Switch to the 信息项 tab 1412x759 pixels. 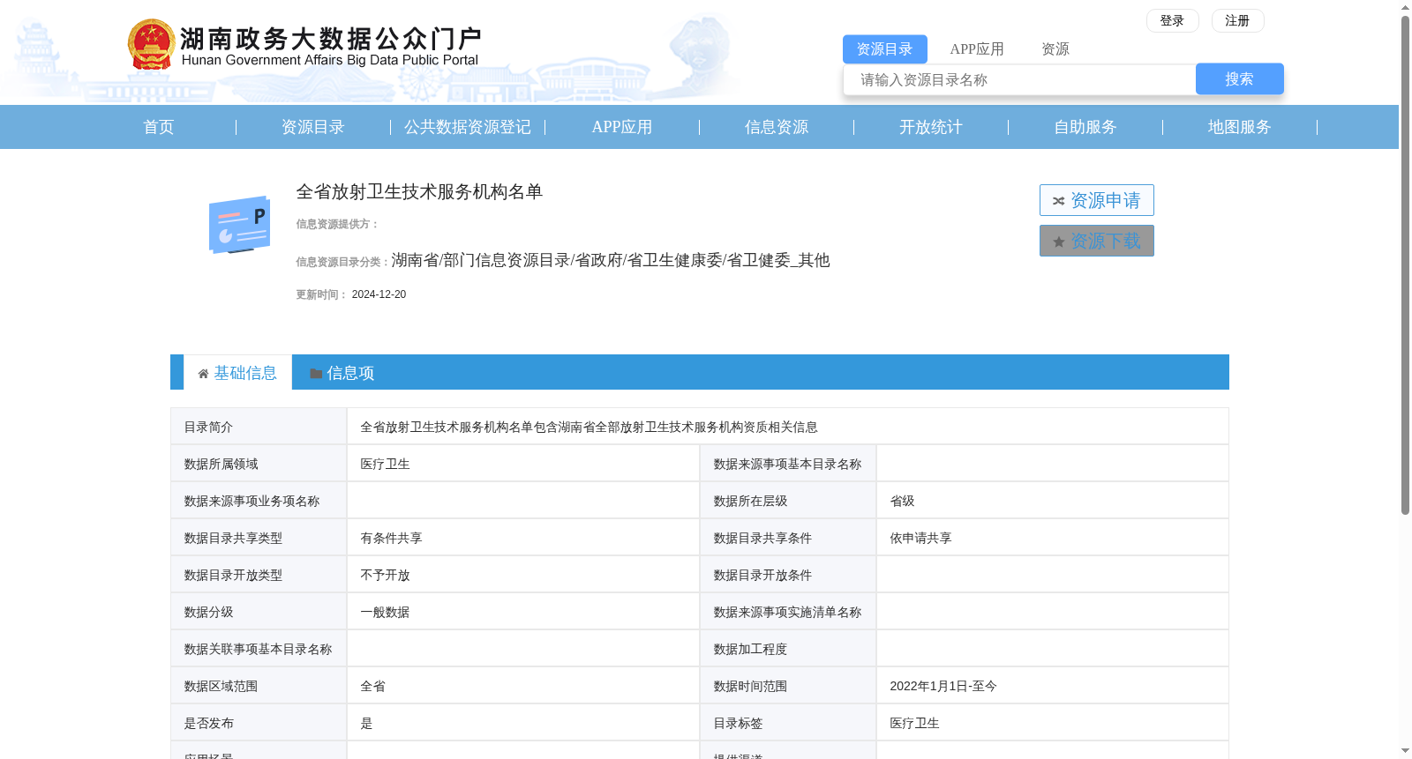[342, 373]
